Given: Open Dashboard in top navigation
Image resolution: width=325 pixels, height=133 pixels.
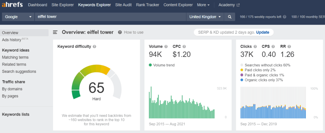Looking at the screenshot, I should click(x=37, y=5).
